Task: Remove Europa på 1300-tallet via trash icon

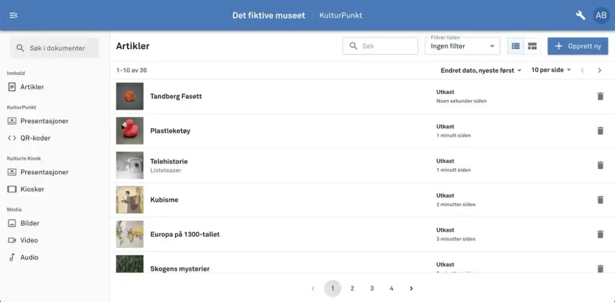Action: coord(600,234)
